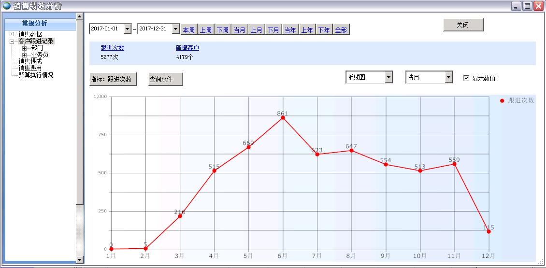Click the 本周 quick date button
The height and width of the screenshot is (268, 546).
pyautogui.click(x=188, y=30)
